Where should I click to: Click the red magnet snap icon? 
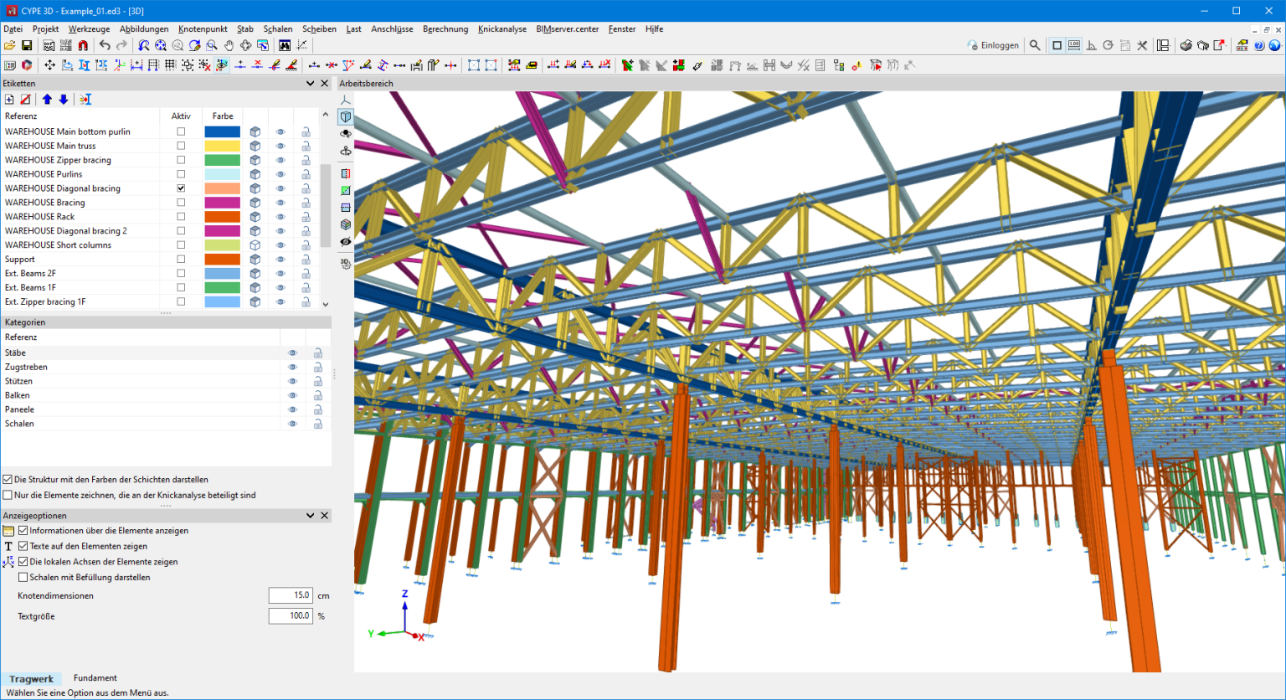pyautogui.click(x=83, y=45)
